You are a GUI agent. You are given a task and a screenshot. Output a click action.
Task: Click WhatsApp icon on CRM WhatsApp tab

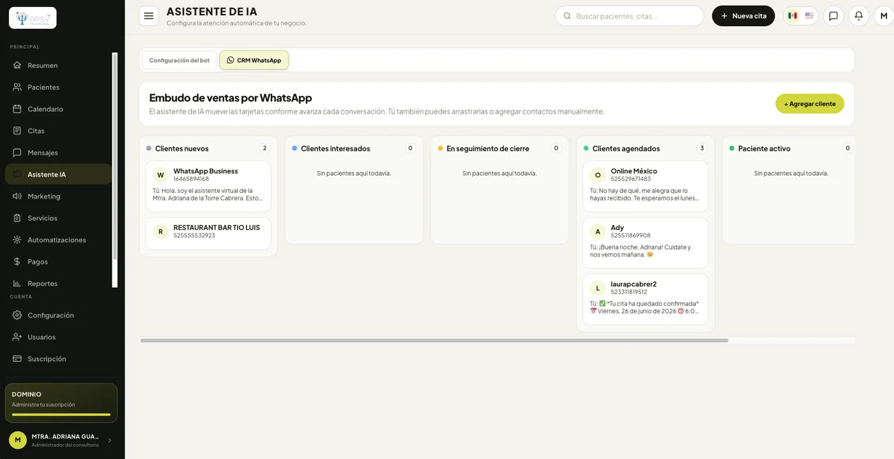(x=231, y=60)
